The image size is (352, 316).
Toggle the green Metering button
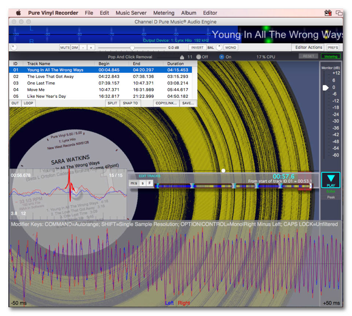[331, 56]
